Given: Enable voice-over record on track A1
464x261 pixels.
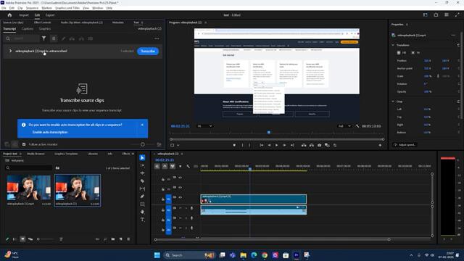Looking at the screenshot, I should point(191,208).
